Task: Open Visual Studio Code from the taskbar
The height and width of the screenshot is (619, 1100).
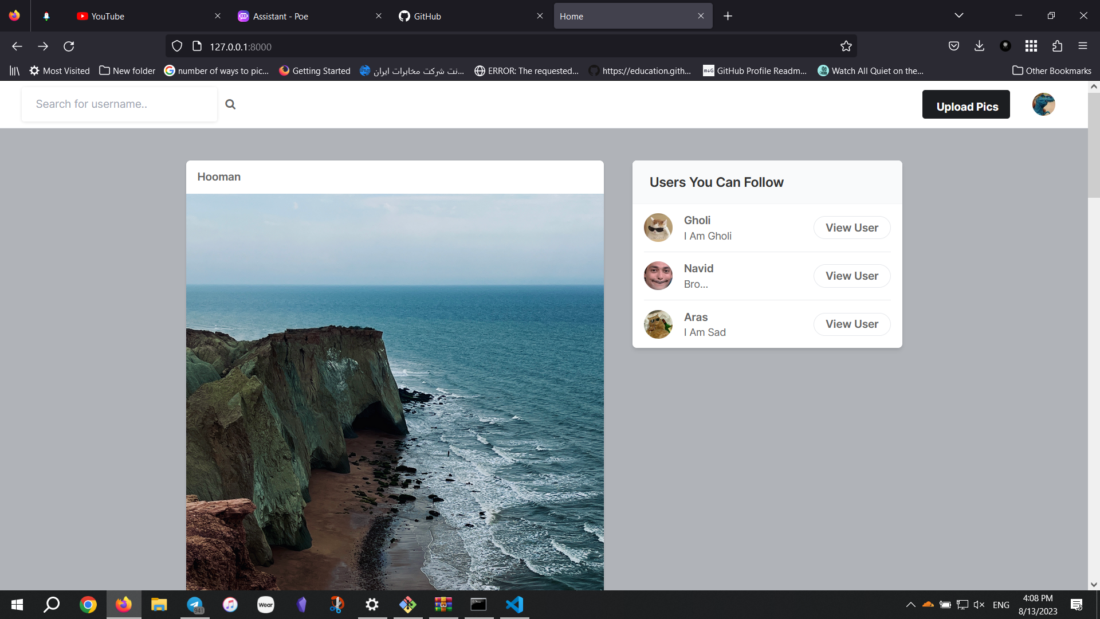Action: point(514,604)
